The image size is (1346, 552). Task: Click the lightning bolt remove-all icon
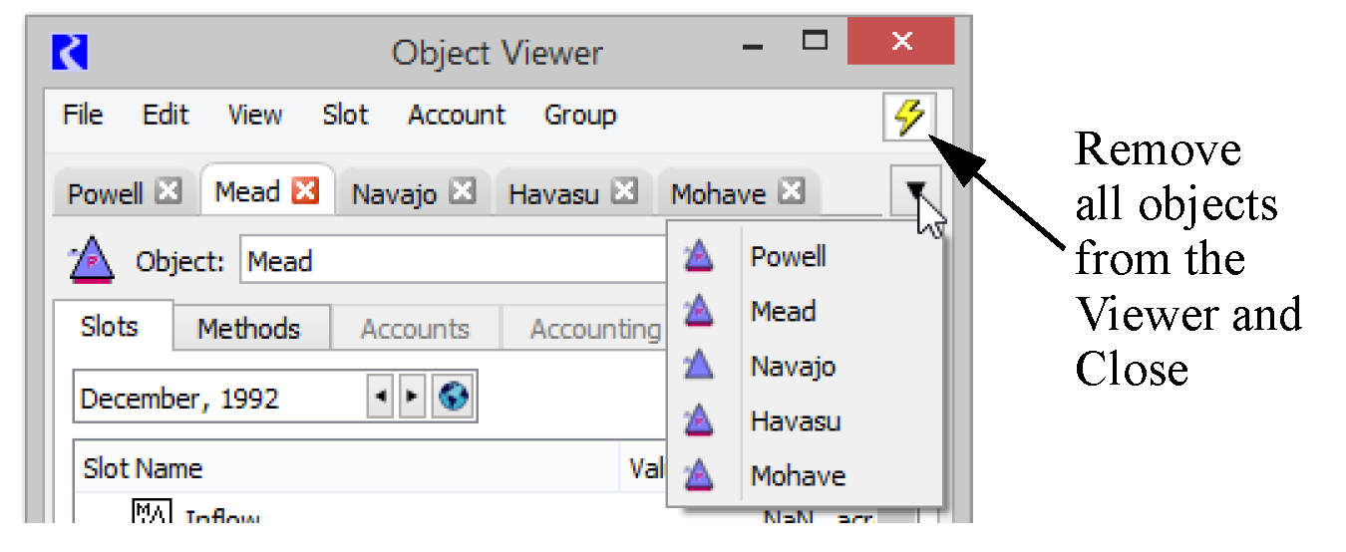click(908, 118)
